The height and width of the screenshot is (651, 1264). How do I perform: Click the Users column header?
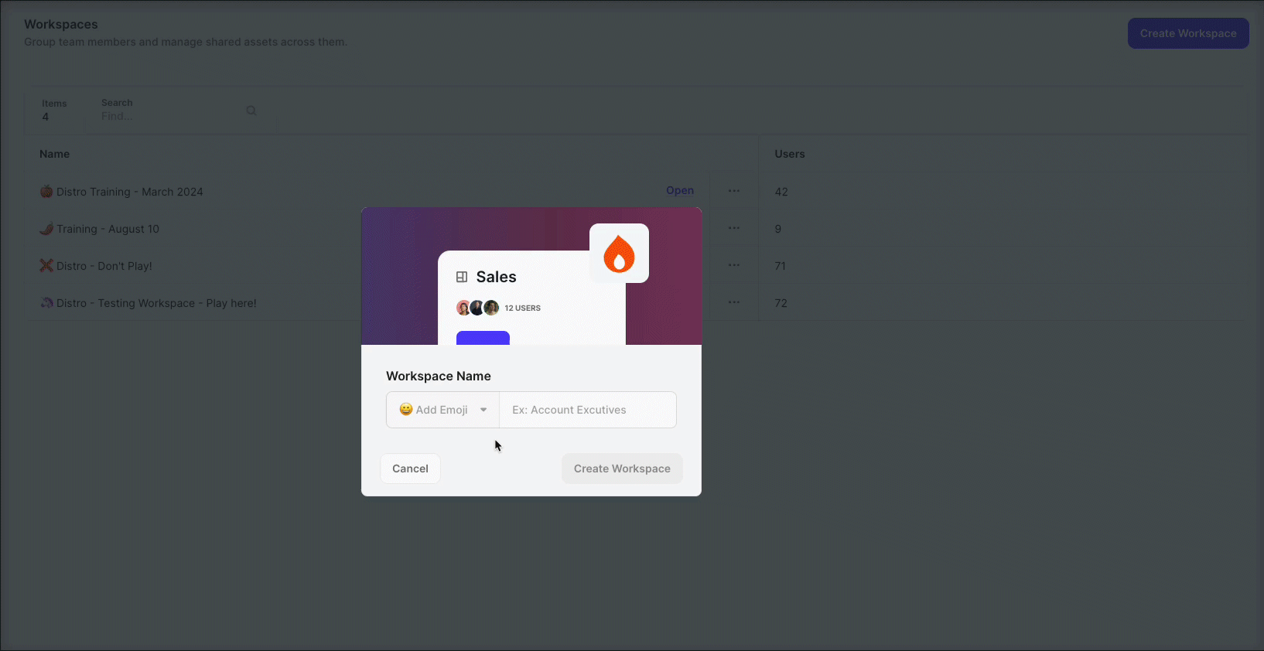tap(790, 154)
